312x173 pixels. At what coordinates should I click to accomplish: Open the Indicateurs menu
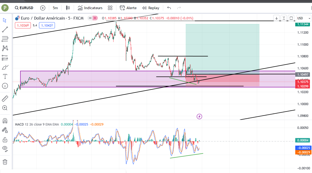[x=90, y=8]
